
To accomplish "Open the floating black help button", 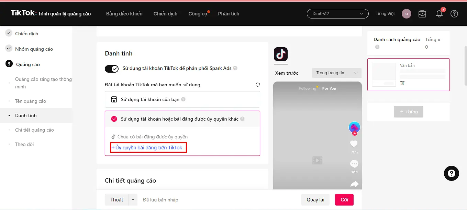I will pyautogui.click(x=452, y=173).
